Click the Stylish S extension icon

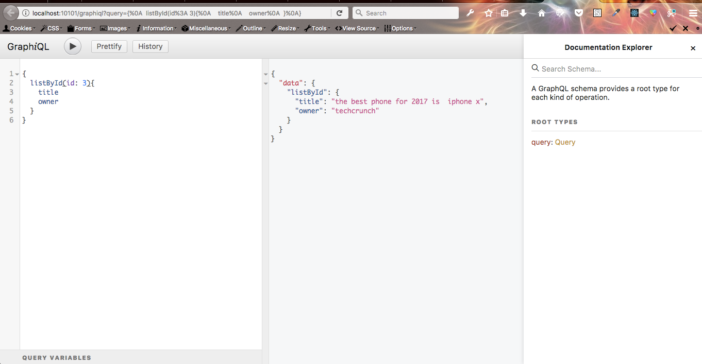tap(597, 13)
